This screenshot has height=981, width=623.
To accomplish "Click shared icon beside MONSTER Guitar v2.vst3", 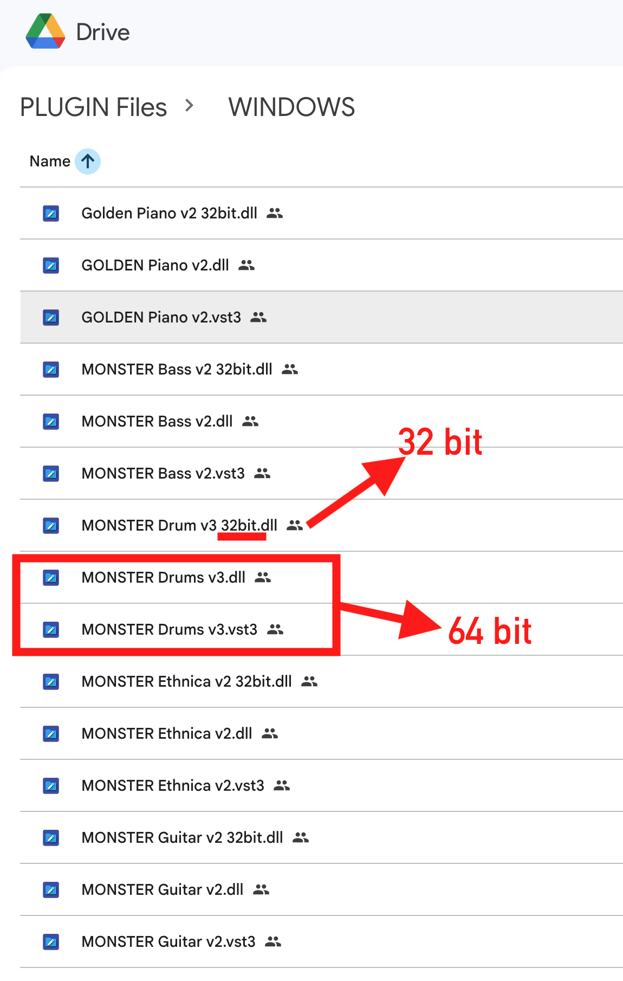I will 273,941.
